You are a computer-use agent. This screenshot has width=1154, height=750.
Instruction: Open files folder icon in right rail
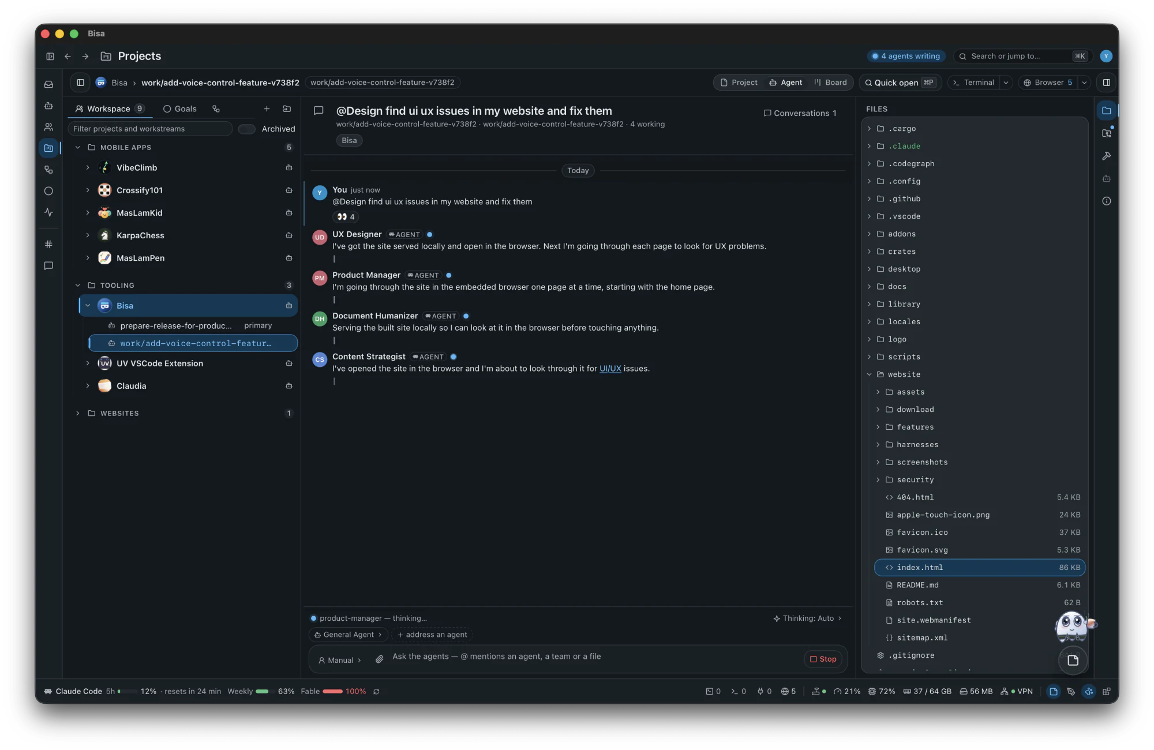pos(1106,111)
